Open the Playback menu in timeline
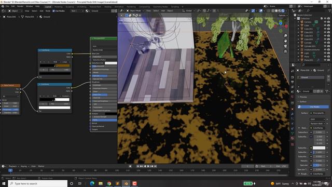The image size is (332, 187). (14, 166)
